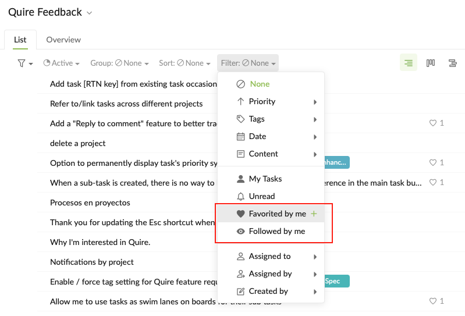The height and width of the screenshot is (316, 465).
Task: Select the tree list view icon
Action: click(409, 62)
